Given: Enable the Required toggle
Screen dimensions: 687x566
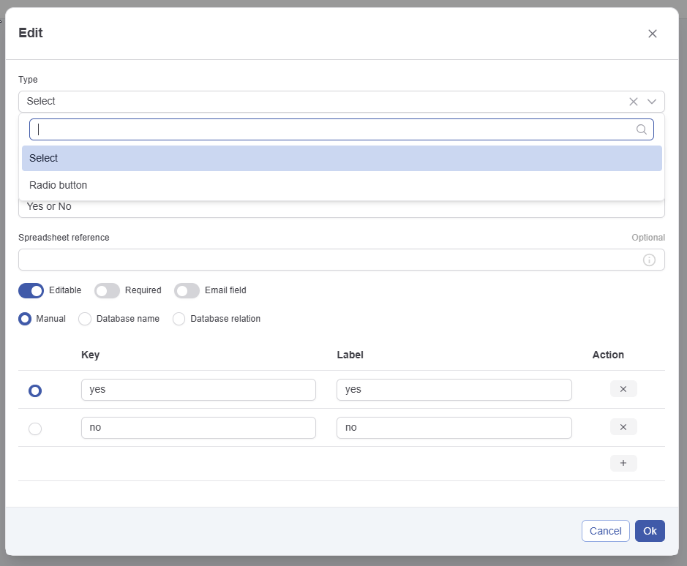Looking at the screenshot, I should point(107,290).
